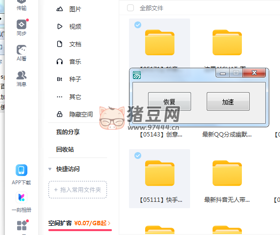This screenshot has height=235, width=280.
Task: Uncheck the blue checkmark on the first selected folder
Action: coord(138,25)
